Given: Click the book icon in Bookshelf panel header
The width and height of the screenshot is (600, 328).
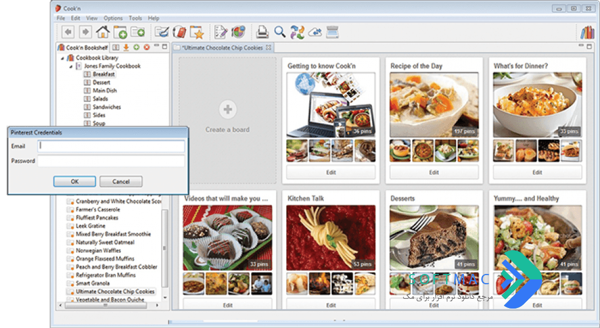Looking at the screenshot, I should 116,47.
